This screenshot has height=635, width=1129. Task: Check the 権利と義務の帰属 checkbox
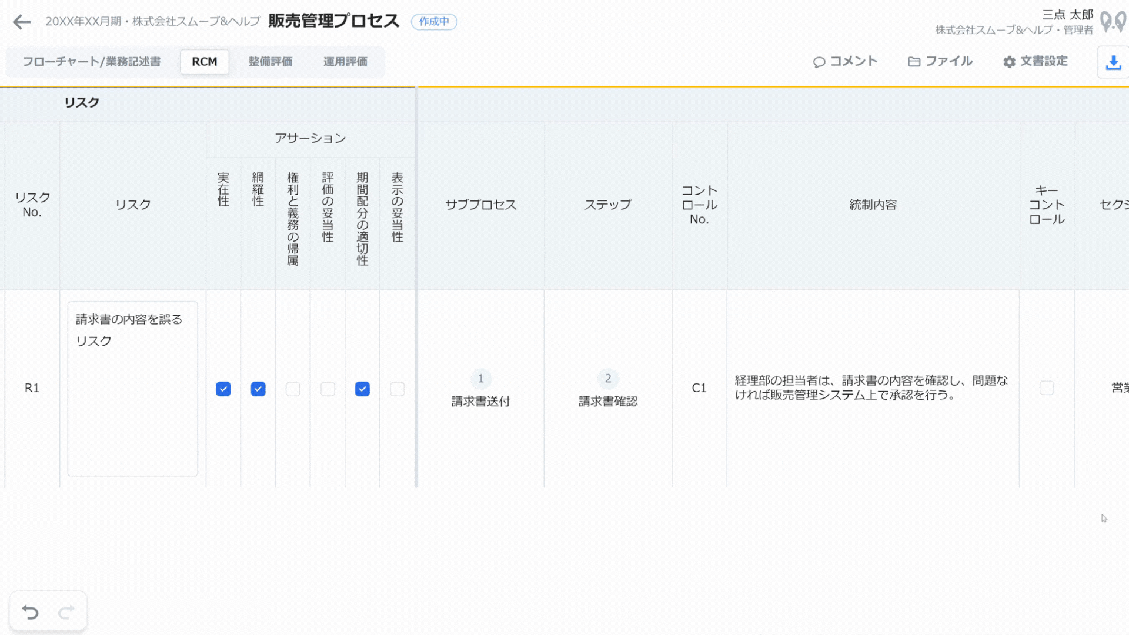pyautogui.click(x=293, y=389)
